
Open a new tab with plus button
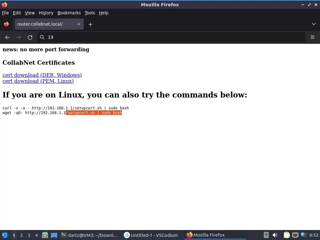point(90,24)
